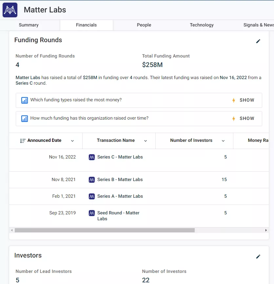Screen dimensions: 274x284
Task: Switch to the Summary tab
Action: (29, 25)
